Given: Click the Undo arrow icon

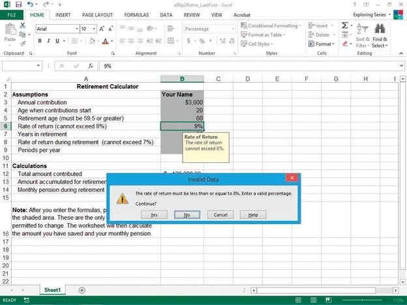Looking at the screenshot, I should point(29,4).
